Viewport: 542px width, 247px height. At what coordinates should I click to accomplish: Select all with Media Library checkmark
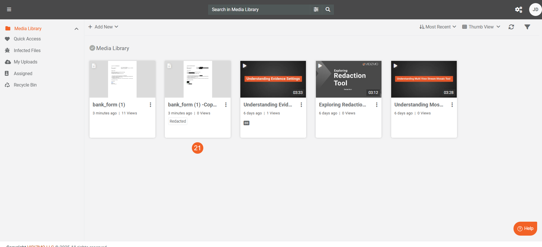tap(92, 48)
